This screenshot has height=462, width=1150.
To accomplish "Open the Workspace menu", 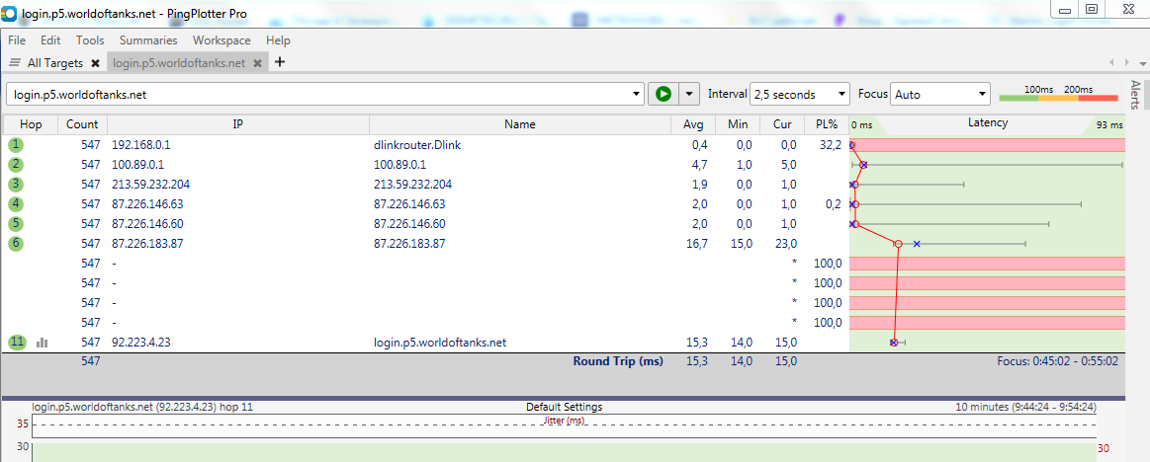I will (x=221, y=40).
